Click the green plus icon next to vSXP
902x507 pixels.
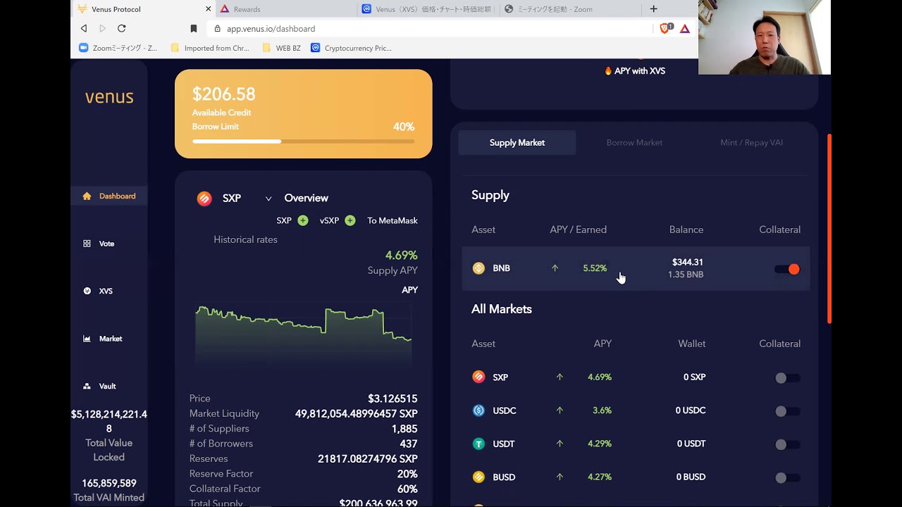(350, 220)
